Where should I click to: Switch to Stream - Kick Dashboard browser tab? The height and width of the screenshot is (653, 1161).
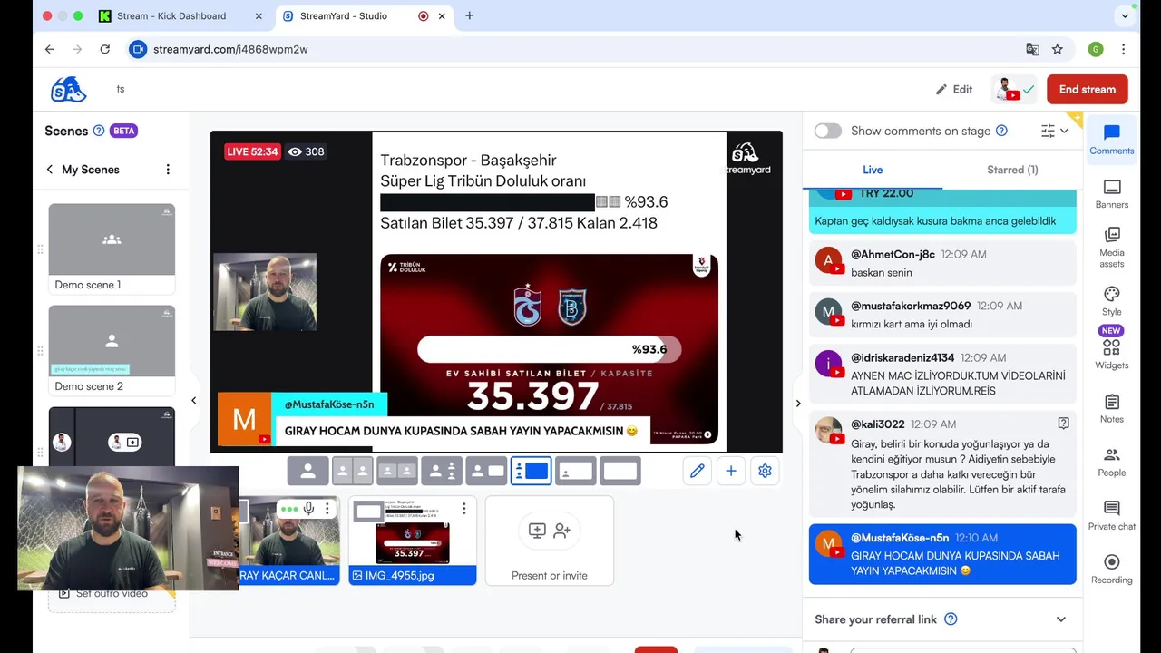coord(180,15)
